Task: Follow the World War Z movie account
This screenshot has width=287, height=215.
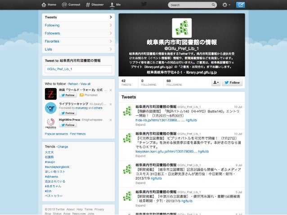Action: pyautogui.click(x=68, y=95)
